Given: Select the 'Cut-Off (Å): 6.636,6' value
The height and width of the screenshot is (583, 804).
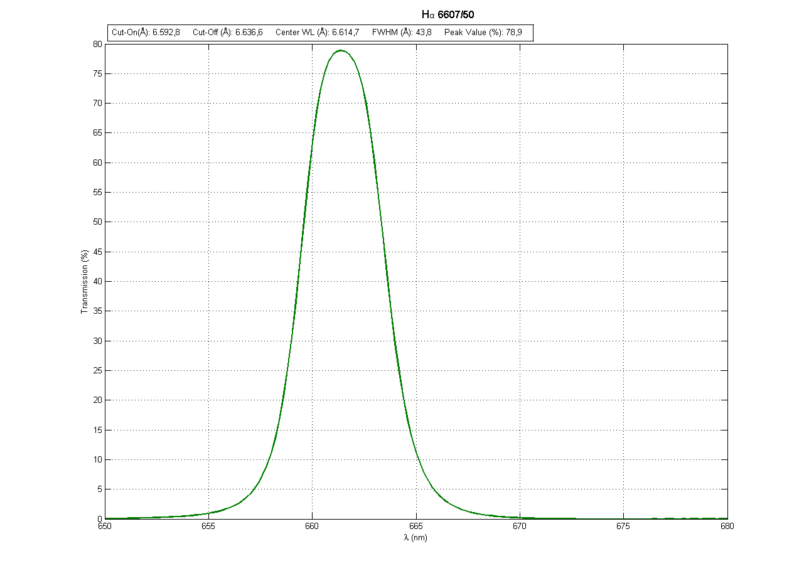Looking at the screenshot, I should 227,33.
